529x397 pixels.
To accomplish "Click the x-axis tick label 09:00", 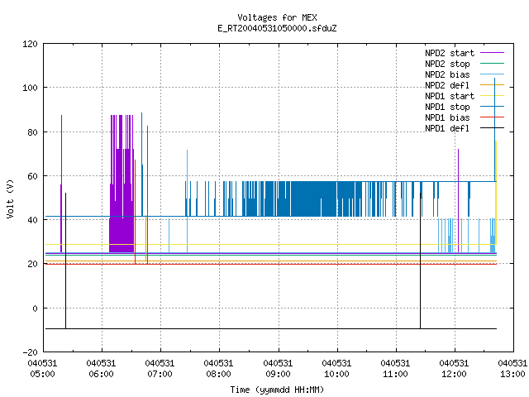I will click(x=278, y=374).
